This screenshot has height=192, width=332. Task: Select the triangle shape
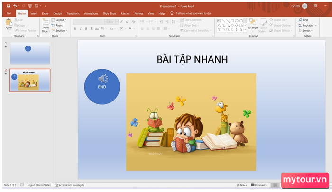coord(219,25)
